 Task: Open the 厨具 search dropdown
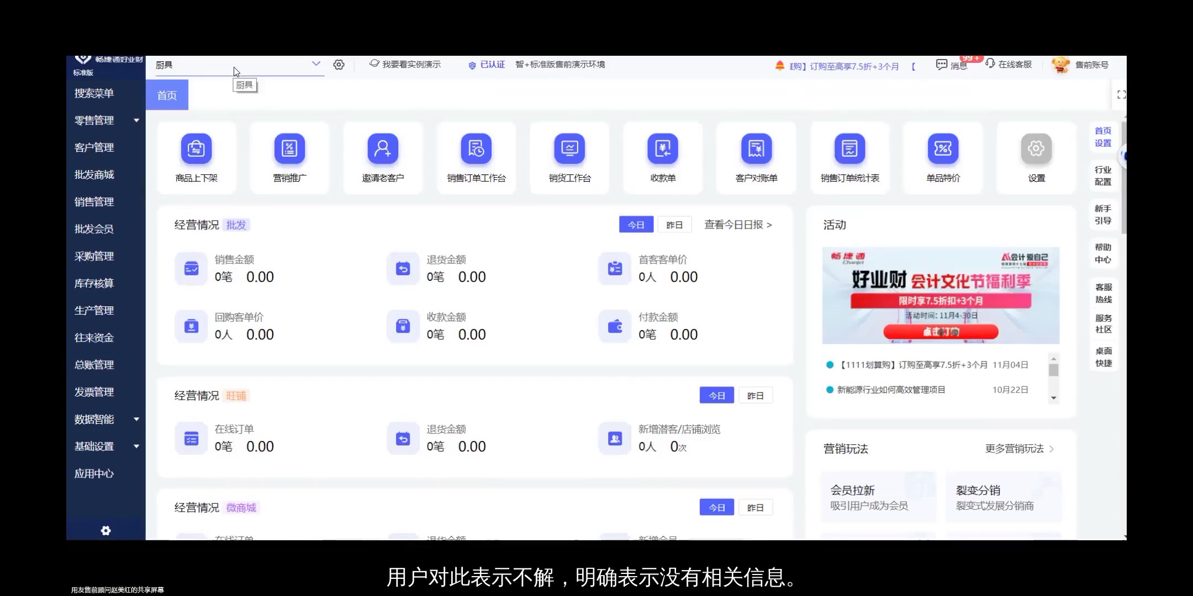[316, 64]
